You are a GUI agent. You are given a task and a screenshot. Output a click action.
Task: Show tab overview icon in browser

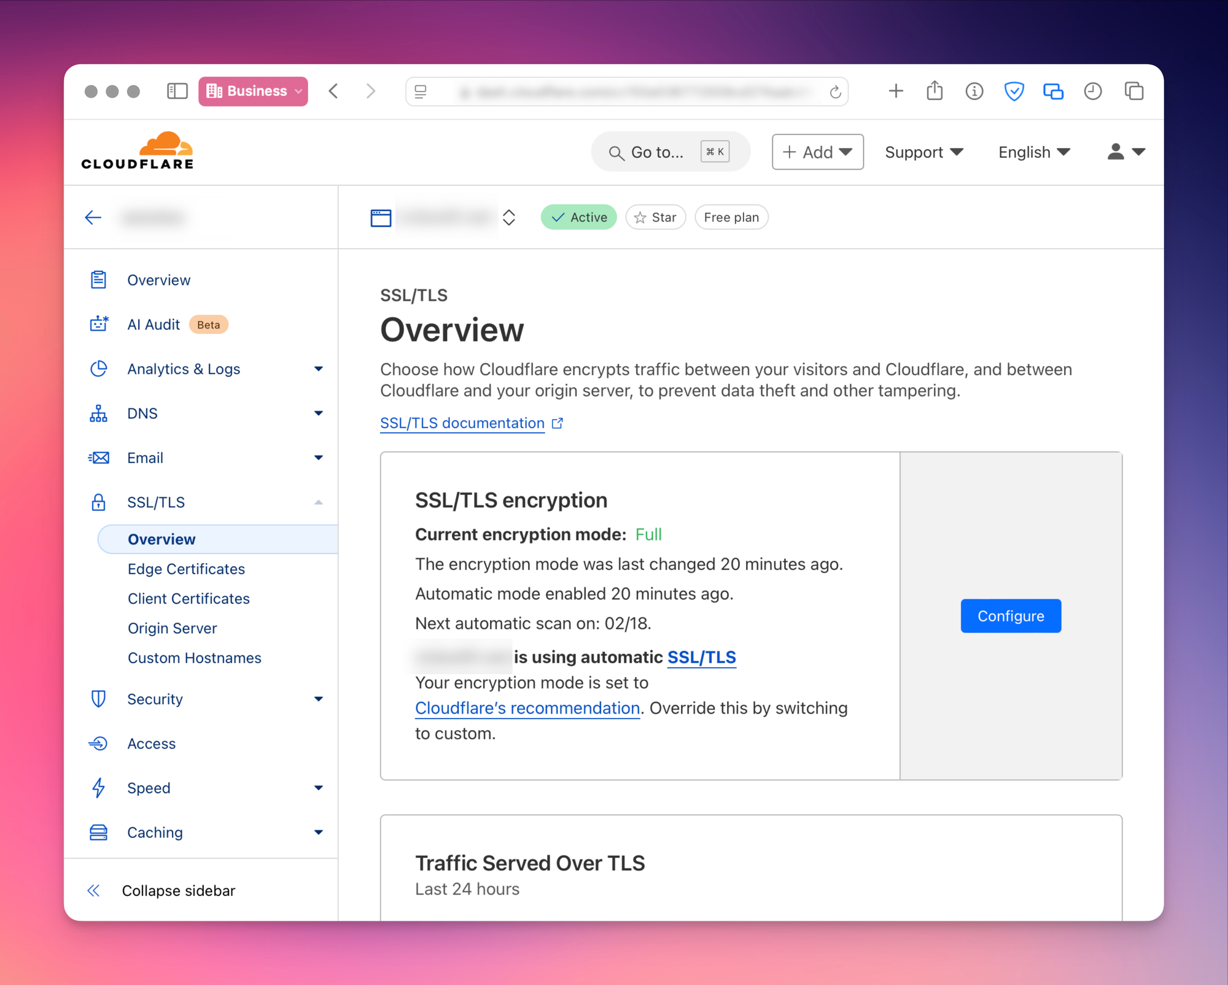point(1133,91)
